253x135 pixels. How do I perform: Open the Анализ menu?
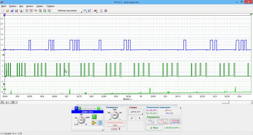(30, 6)
